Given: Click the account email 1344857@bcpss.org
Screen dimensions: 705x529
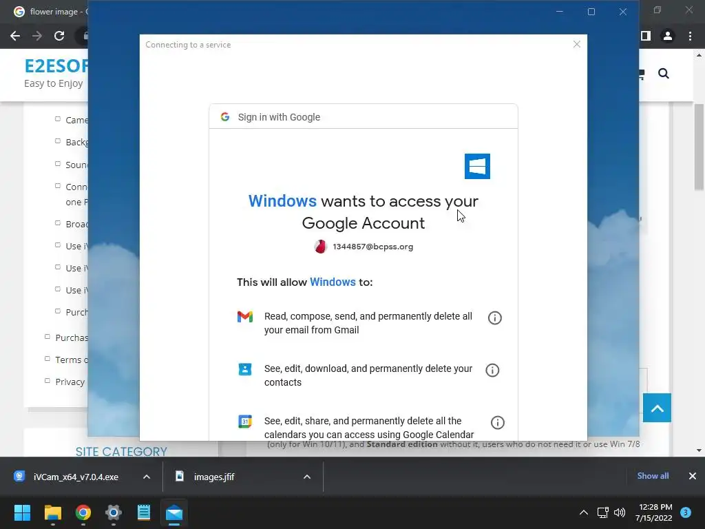Looking at the screenshot, I should pos(372,247).
